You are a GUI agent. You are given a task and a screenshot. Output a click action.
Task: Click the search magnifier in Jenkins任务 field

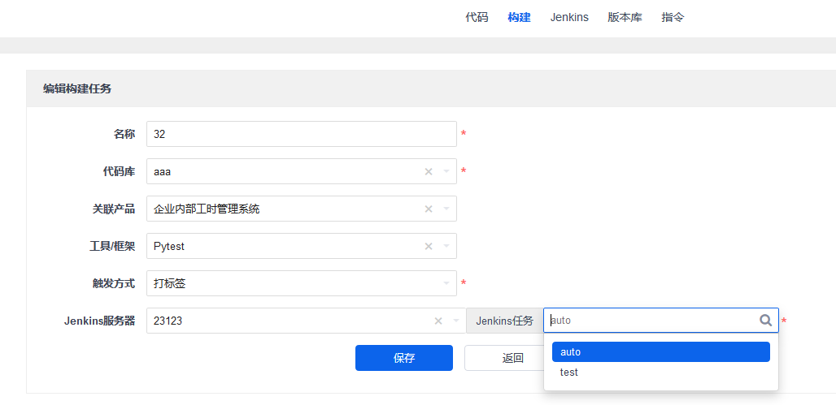coord(765,321)
